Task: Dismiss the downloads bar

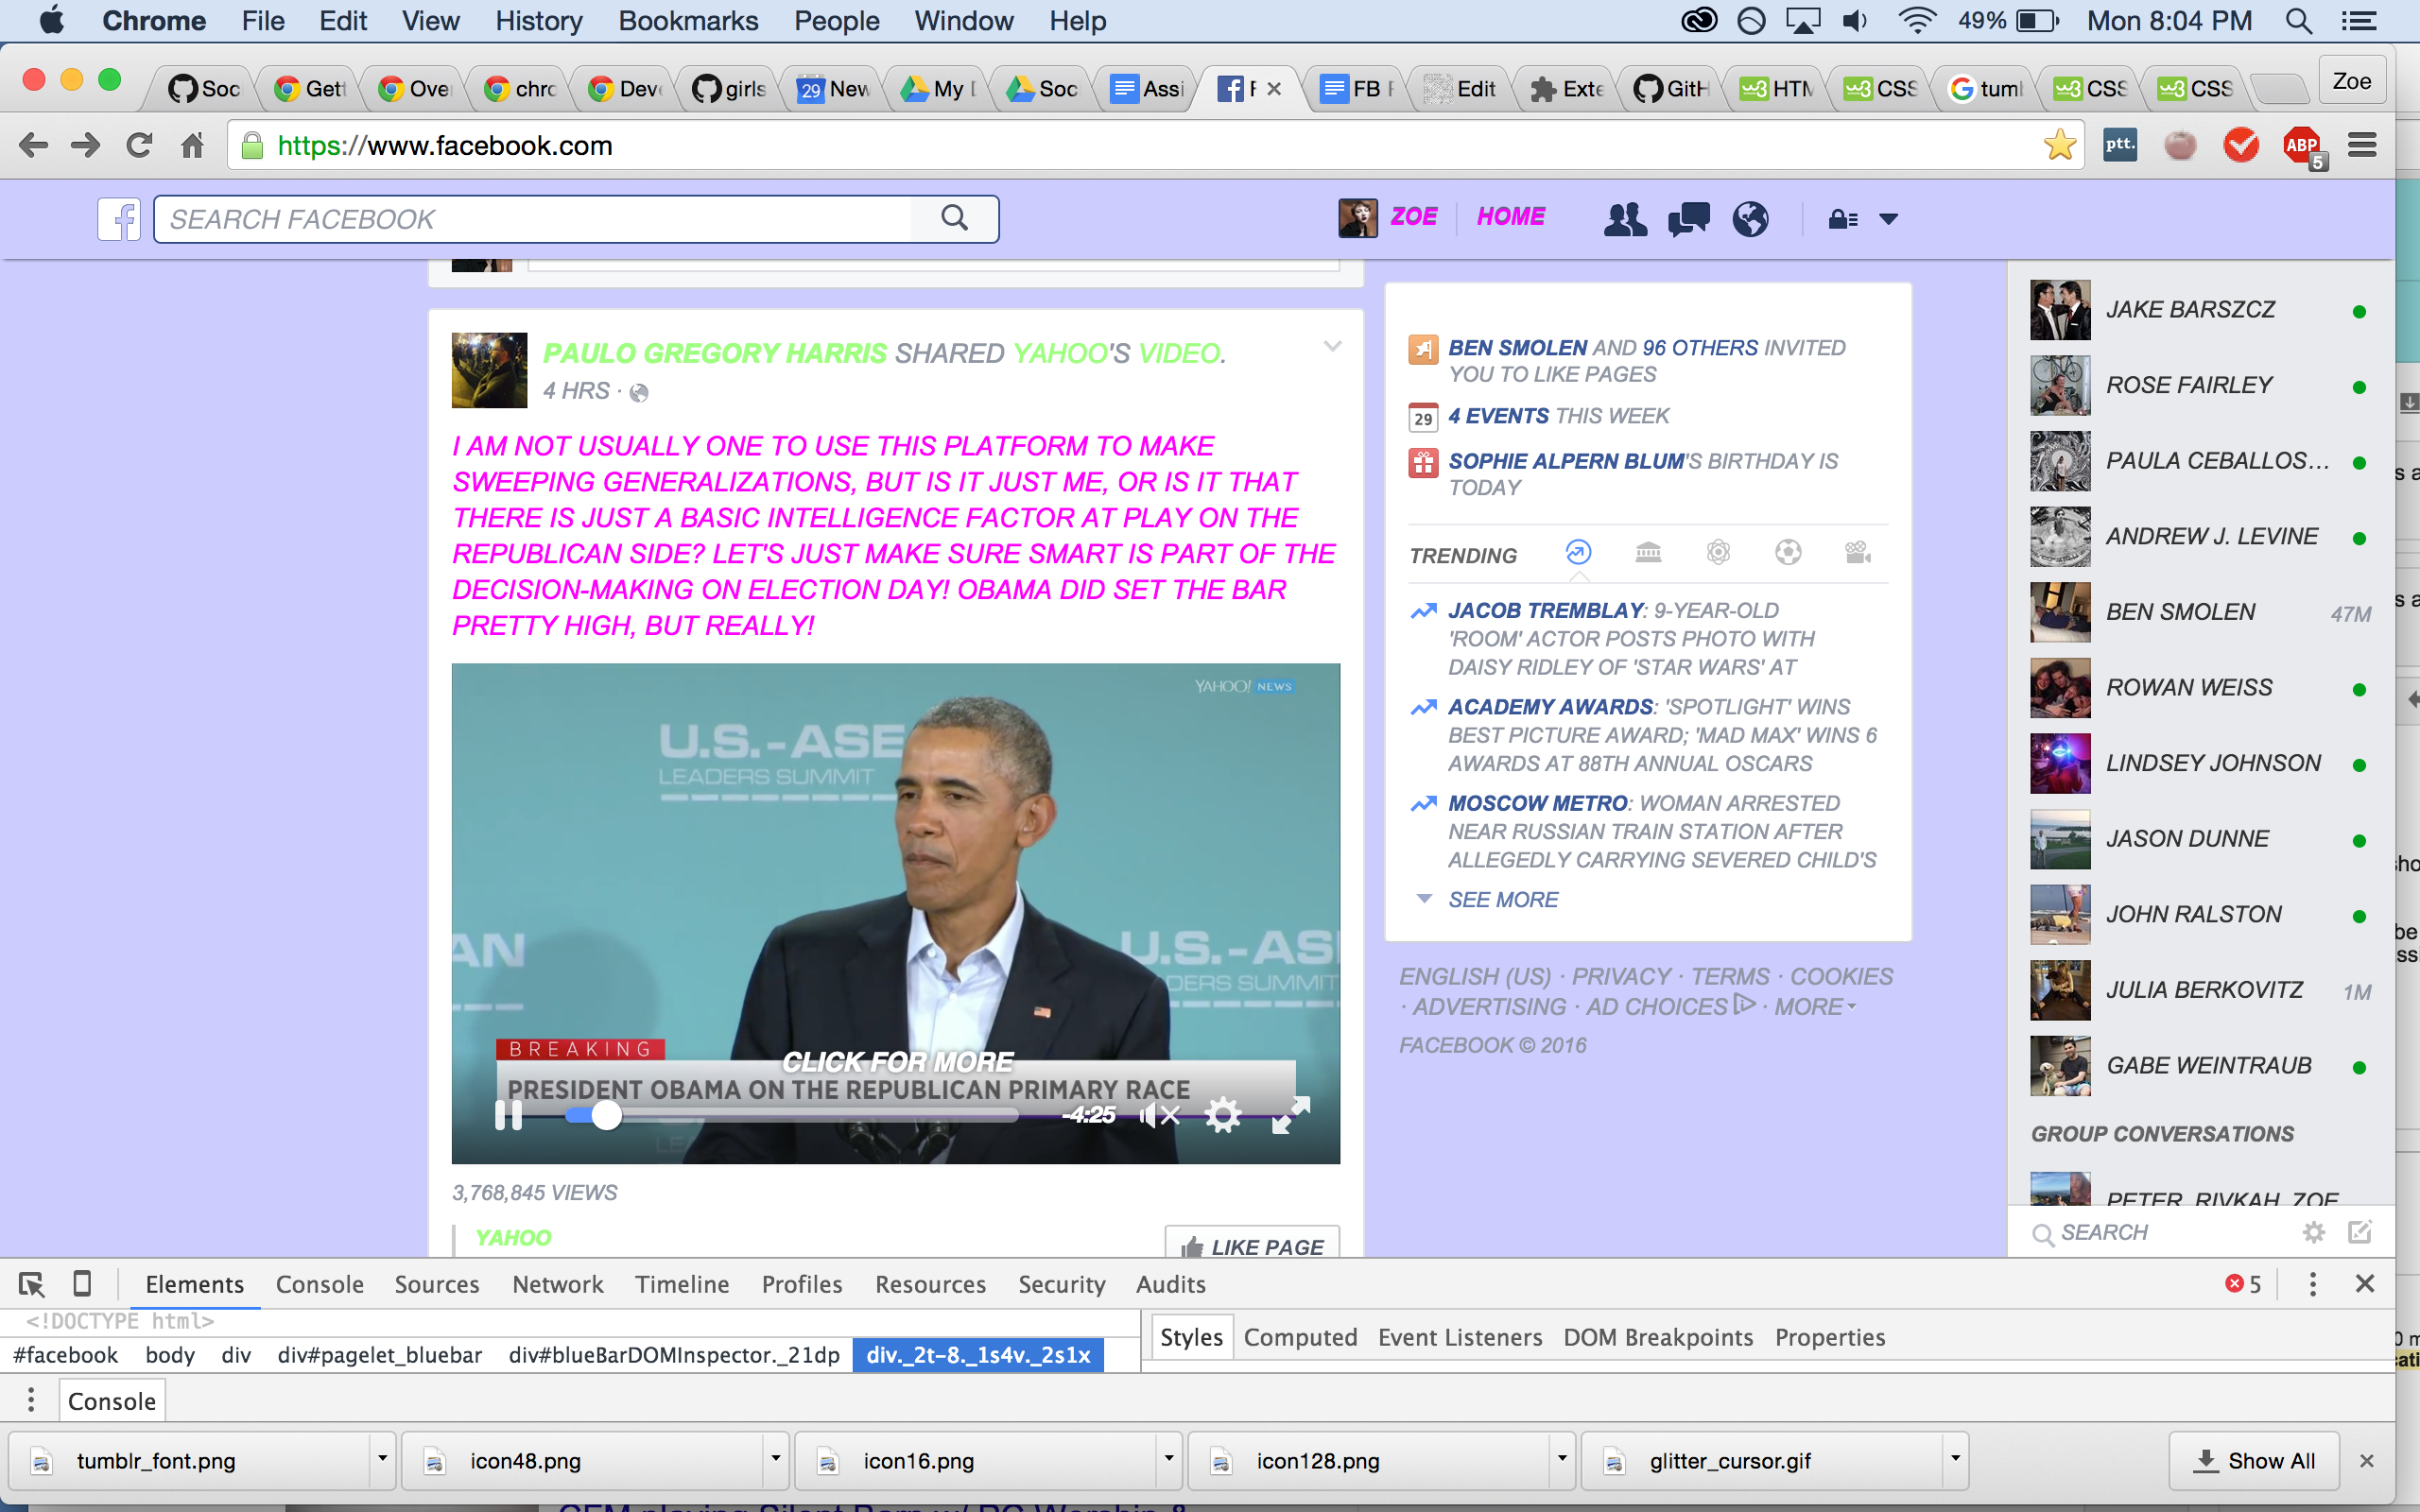Action: point(2366,1461)
